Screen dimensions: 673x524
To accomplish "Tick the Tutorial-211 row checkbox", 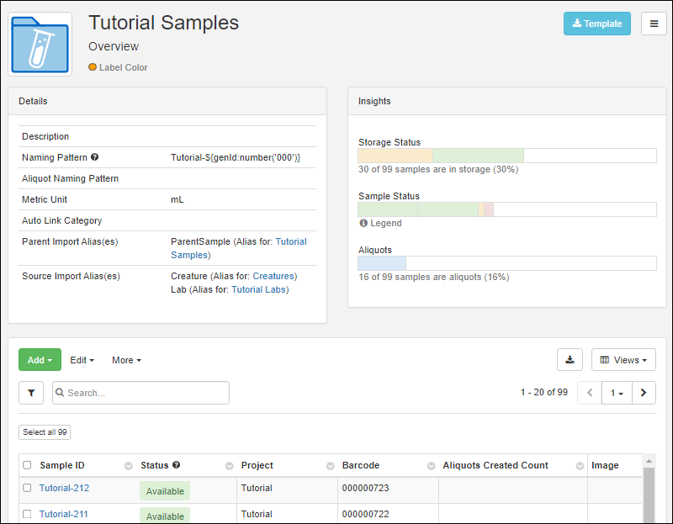I will [x=27, y=514].
